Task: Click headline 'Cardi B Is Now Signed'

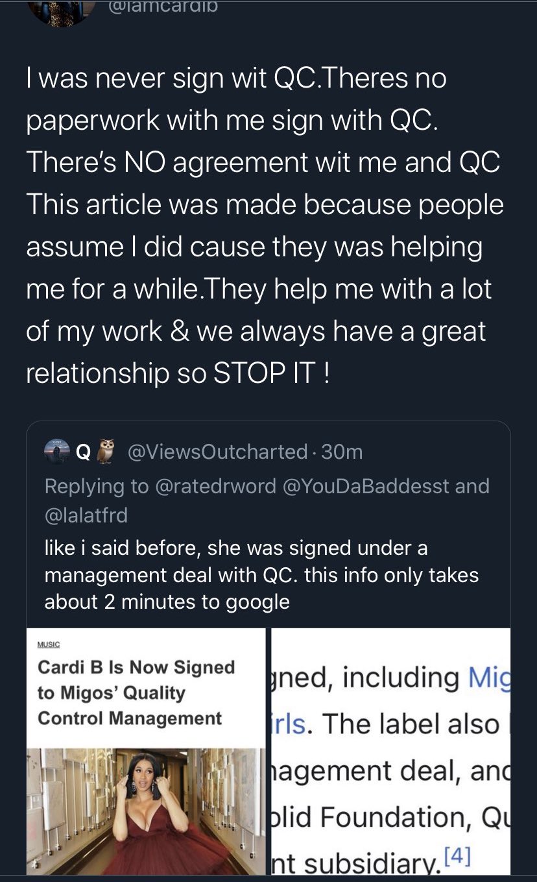Action: click(x=136, y=667)
